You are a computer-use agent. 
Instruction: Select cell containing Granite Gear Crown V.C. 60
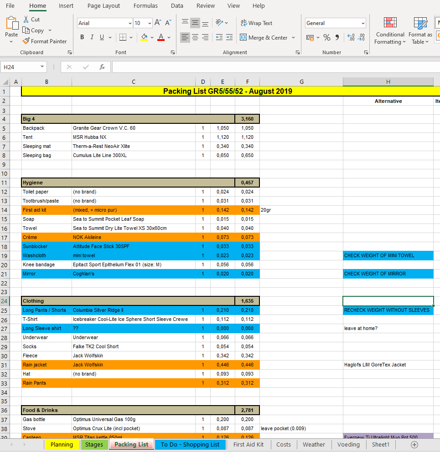(133, 128)
